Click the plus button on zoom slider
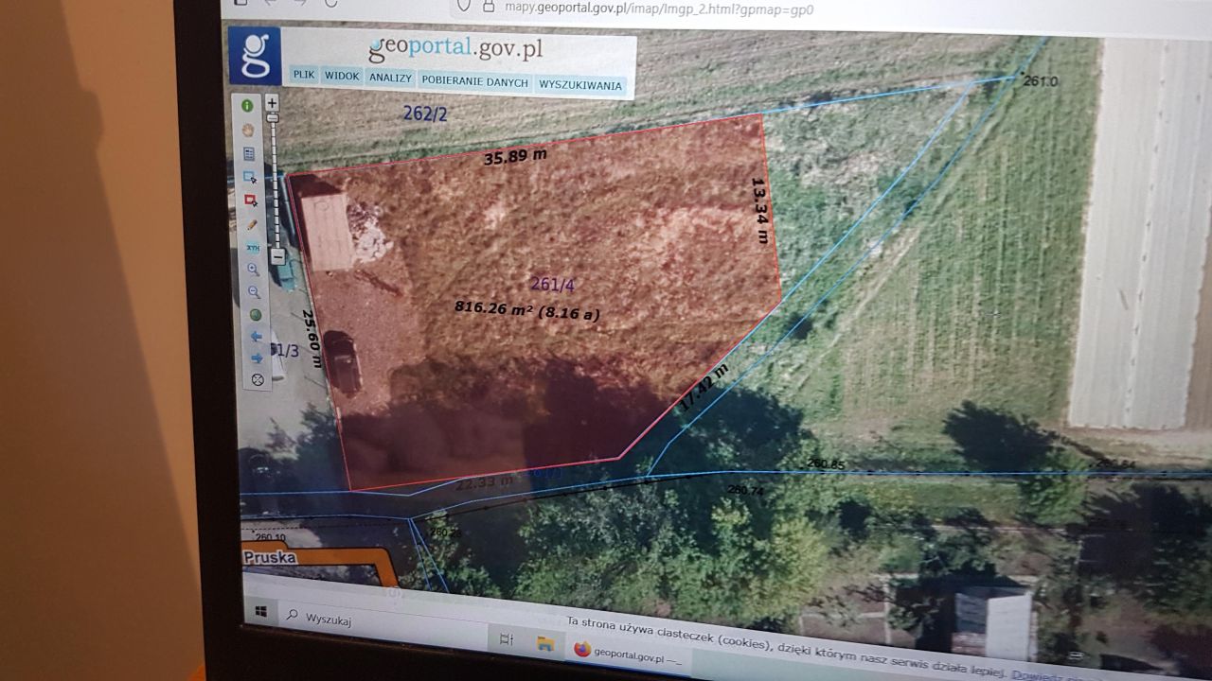Screen dimensions: 1212x681 (272, 102)
